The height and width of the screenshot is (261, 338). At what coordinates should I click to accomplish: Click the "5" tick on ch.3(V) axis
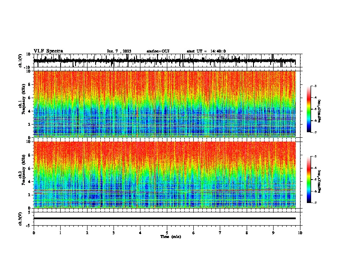click(29, 212)
